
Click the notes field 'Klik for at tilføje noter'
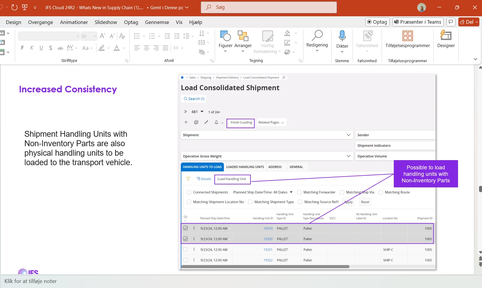[x=30, y=281]
